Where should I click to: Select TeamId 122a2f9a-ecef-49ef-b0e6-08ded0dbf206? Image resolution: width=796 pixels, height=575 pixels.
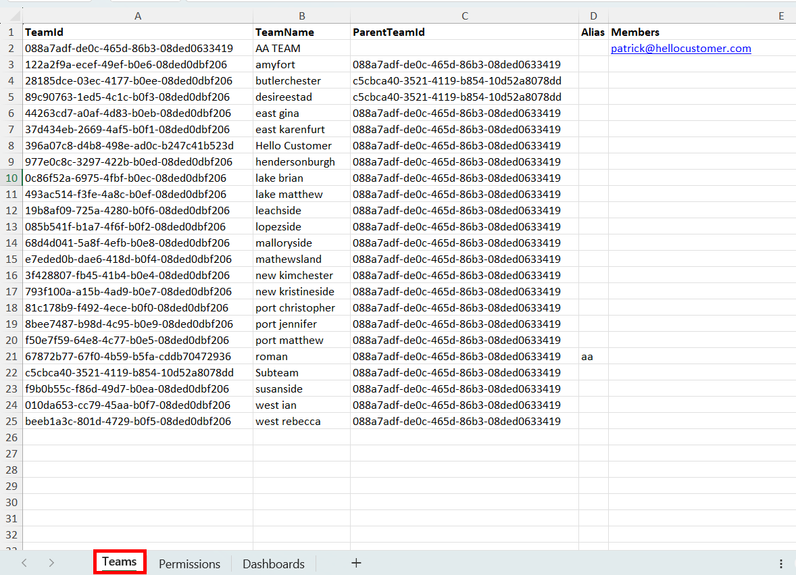click(138, 64)
